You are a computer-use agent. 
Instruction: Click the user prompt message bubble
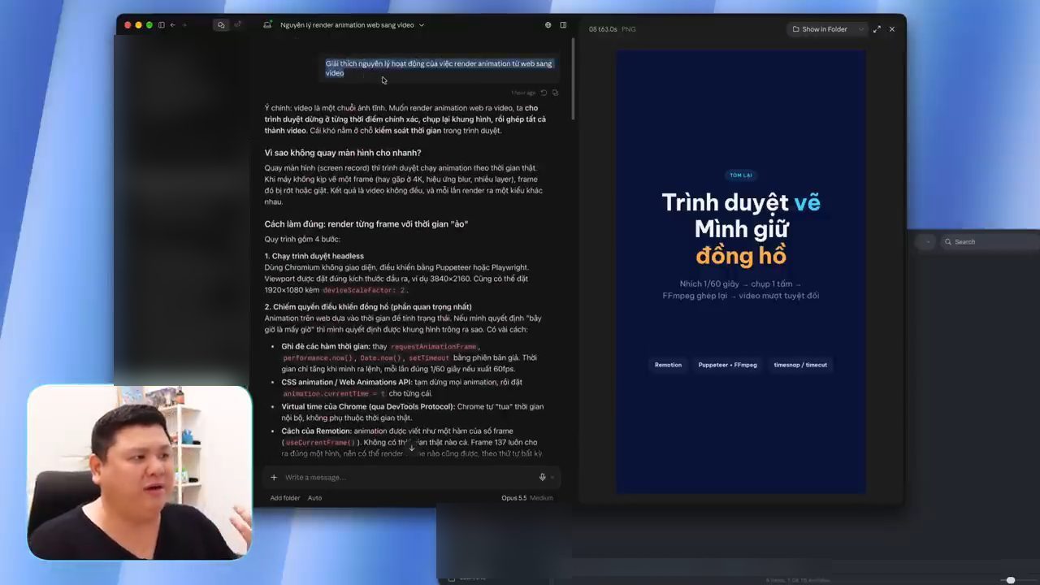[439, 68]
